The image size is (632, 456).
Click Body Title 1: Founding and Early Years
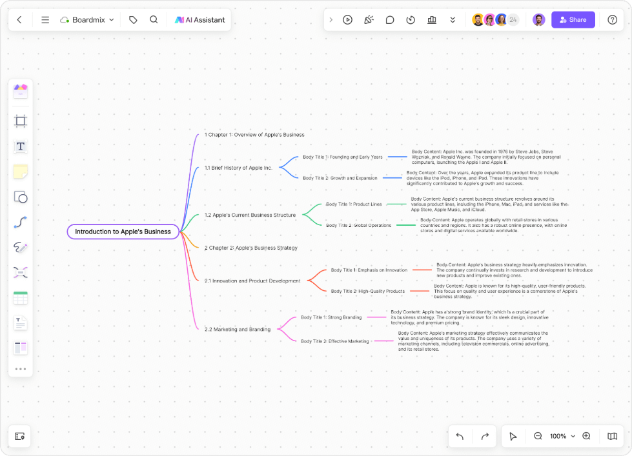[343, 157]
